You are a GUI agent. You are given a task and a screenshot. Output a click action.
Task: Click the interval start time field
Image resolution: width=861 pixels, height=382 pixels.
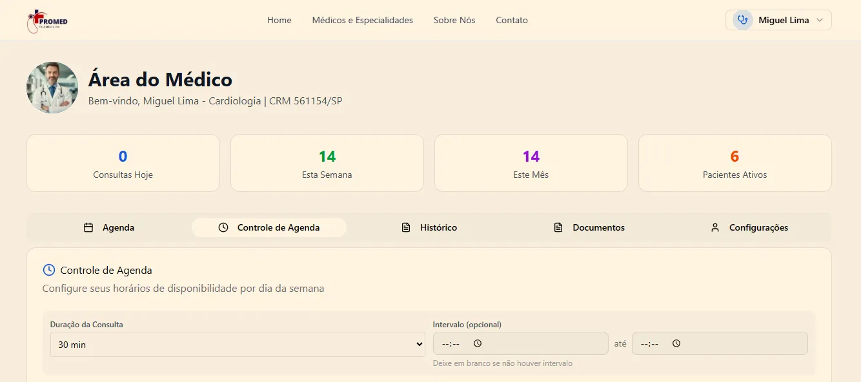click(520, 343)
